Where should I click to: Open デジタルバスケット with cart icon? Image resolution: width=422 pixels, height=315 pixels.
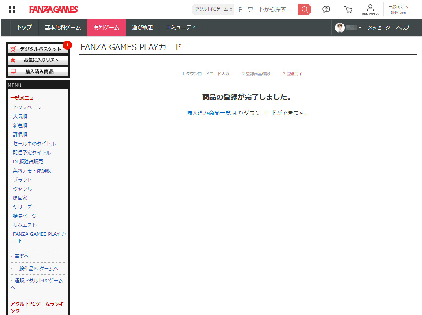click(x=38, y=49)
